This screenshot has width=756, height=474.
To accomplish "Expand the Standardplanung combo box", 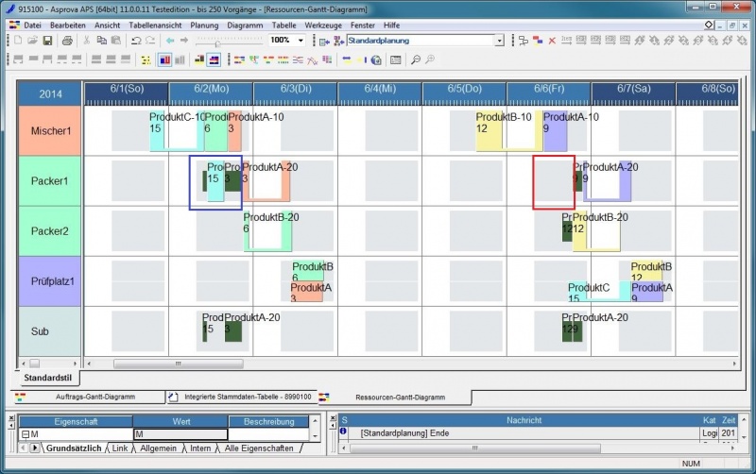I will click(x=500, y=41).
